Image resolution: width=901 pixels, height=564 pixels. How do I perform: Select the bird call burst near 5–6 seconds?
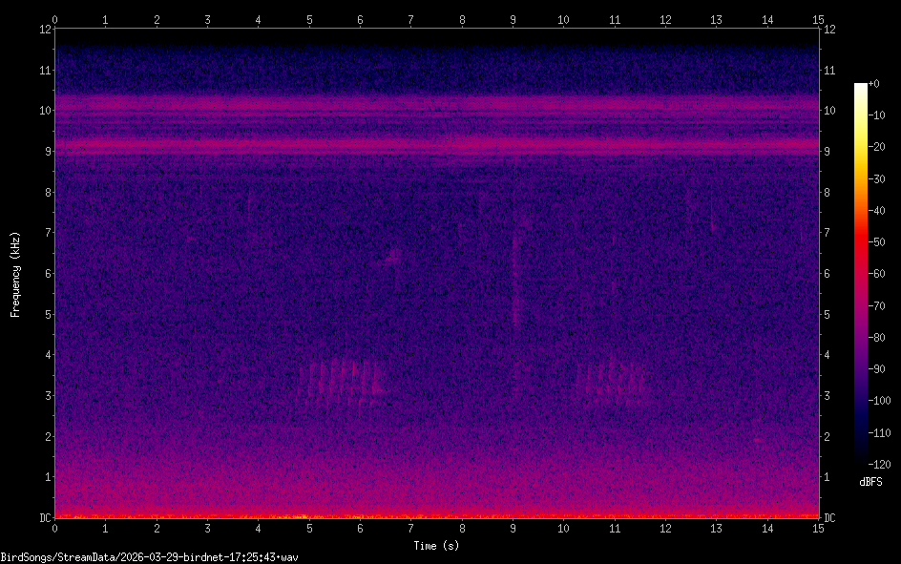coord(341,380)
